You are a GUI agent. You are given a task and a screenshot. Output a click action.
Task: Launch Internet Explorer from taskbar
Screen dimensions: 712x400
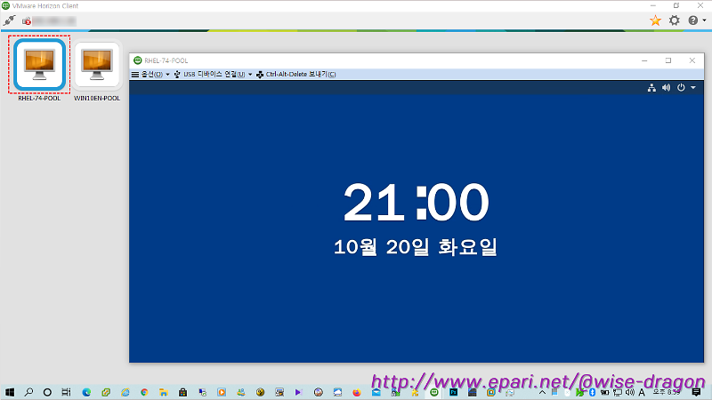tap(125, 392)
